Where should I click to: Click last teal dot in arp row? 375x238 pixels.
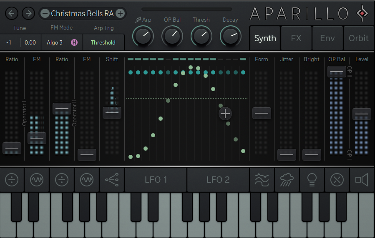point(243,72)
